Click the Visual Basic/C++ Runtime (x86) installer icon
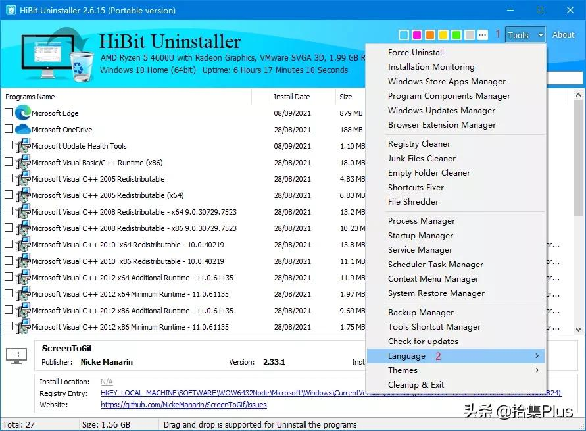This screenshot has width=586, height=431. point(23,163)
